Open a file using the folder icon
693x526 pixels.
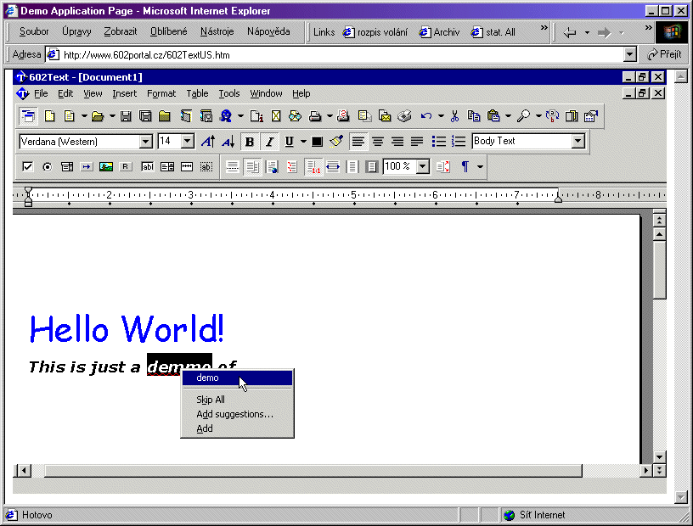pos(97,116)
